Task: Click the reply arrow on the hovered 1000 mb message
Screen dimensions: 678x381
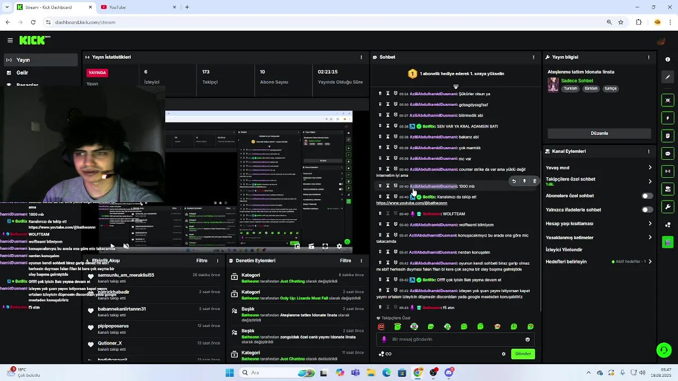Action: point(514,181)
